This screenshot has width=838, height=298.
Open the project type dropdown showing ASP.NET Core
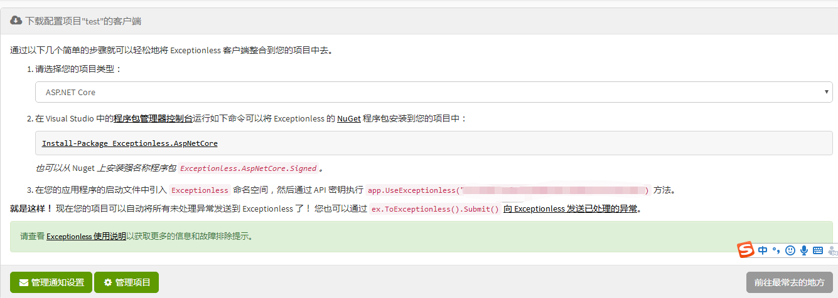[434, 92]
